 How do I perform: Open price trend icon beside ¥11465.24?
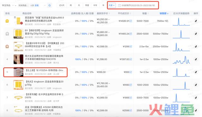[131, 34]
